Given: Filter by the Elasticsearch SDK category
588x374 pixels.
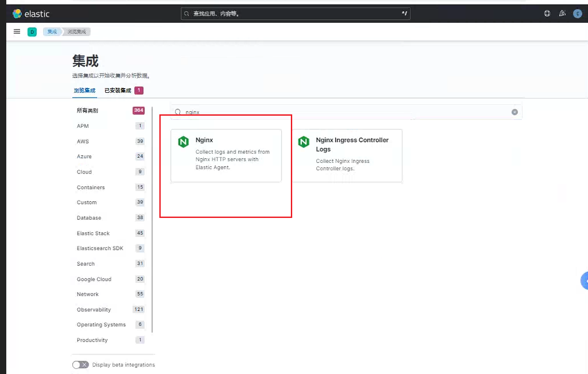Looking at the screenshot, I should 110,248.
